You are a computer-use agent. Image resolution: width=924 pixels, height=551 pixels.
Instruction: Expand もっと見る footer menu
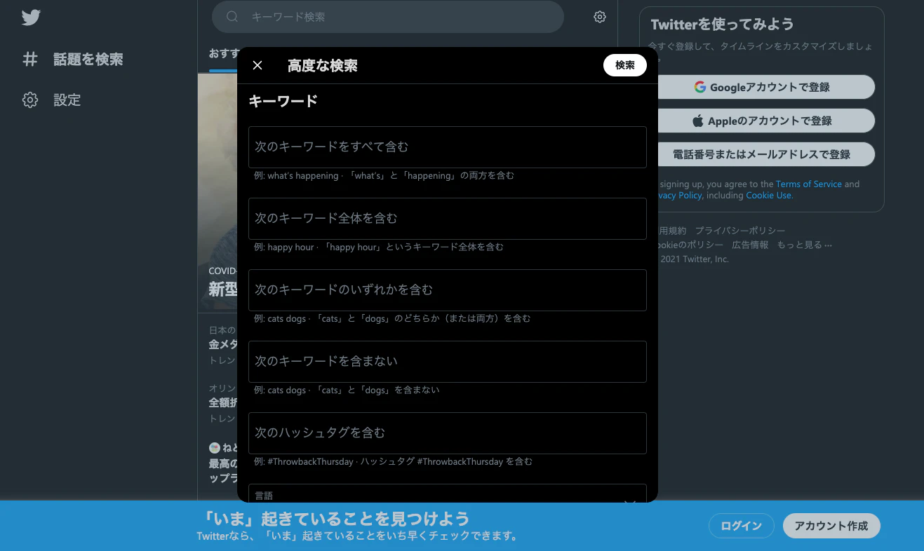804,245
